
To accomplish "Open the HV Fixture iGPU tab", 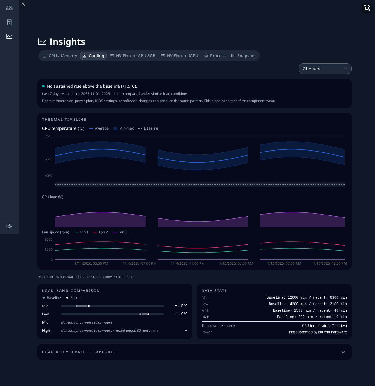I will (x=180, y=56).
